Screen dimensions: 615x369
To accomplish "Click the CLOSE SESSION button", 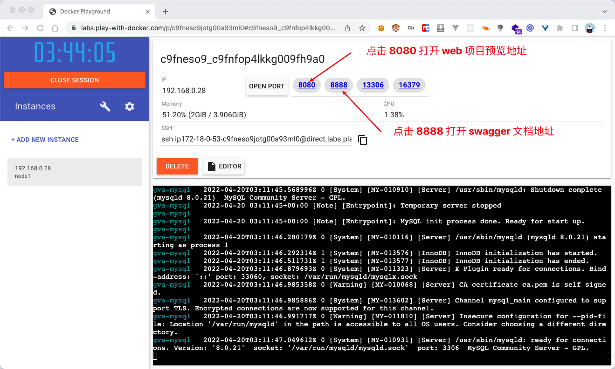I will click(x=74, y=80).
